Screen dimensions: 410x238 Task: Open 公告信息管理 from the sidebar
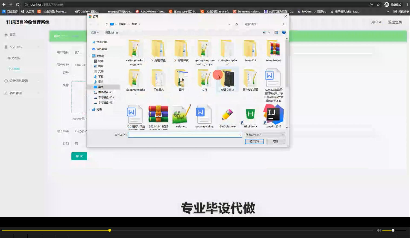coord(6,81)
